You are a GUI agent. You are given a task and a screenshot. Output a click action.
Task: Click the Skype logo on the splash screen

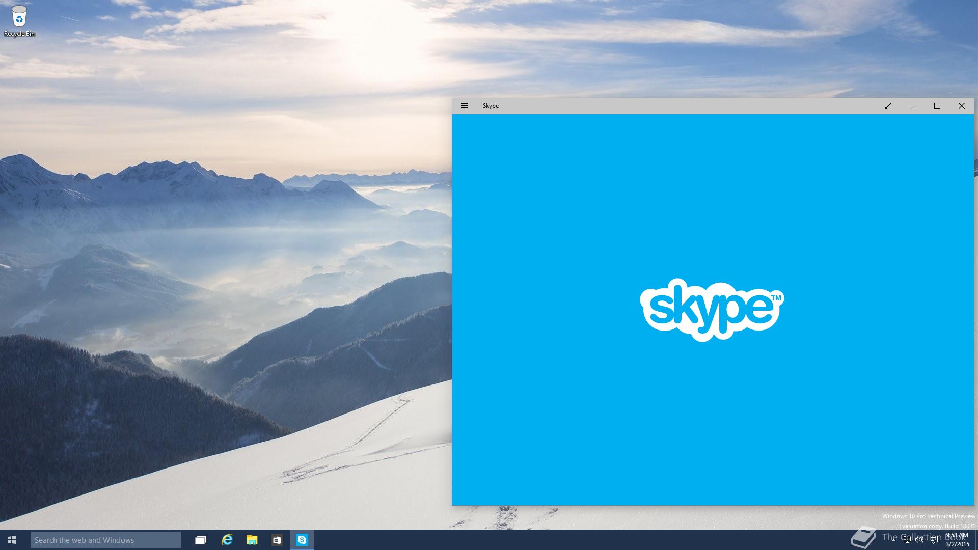[x=712, y=310]
